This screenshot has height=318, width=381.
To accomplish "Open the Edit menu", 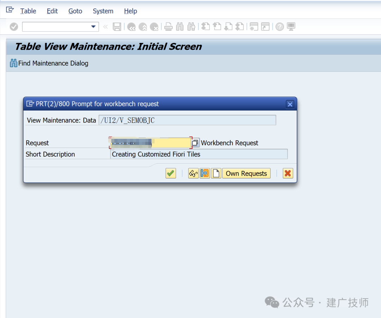I will [x=52, y=11].
